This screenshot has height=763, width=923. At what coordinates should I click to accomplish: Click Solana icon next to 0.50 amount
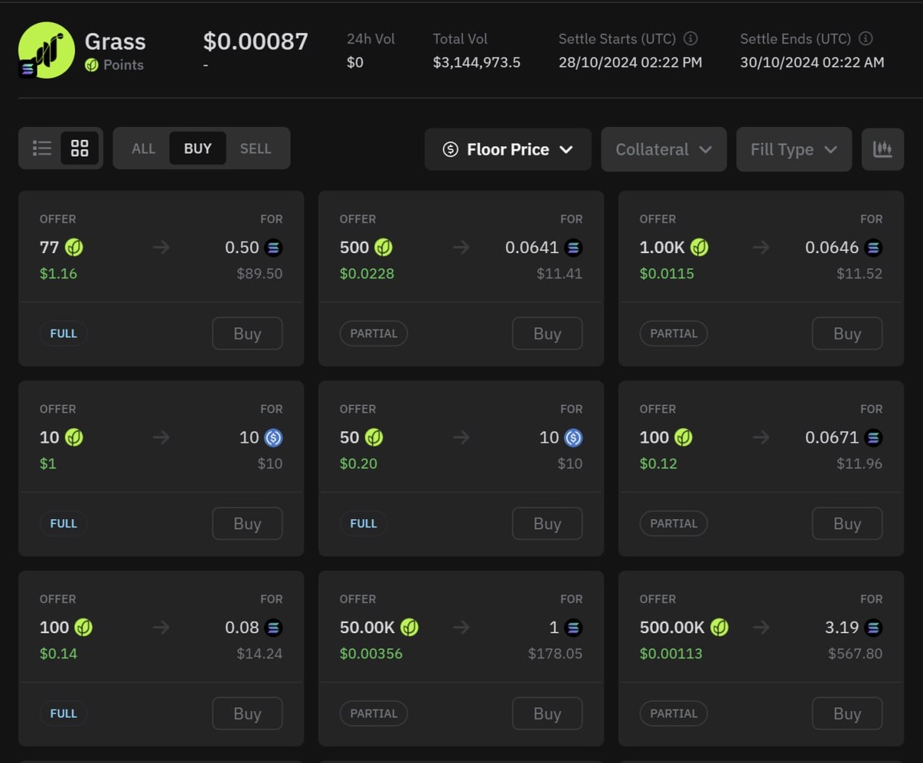point(273,248)
